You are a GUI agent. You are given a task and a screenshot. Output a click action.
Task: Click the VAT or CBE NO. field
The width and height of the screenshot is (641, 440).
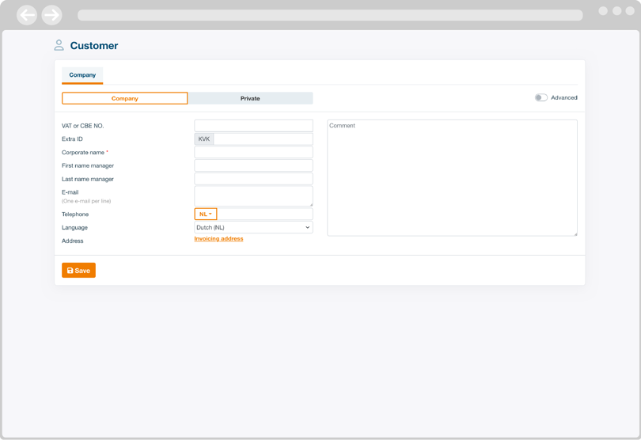[253, 126]
